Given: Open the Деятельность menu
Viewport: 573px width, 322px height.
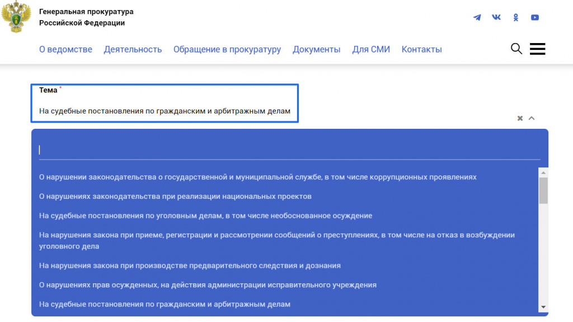Looking at the screenshot, I should point(133,49).
